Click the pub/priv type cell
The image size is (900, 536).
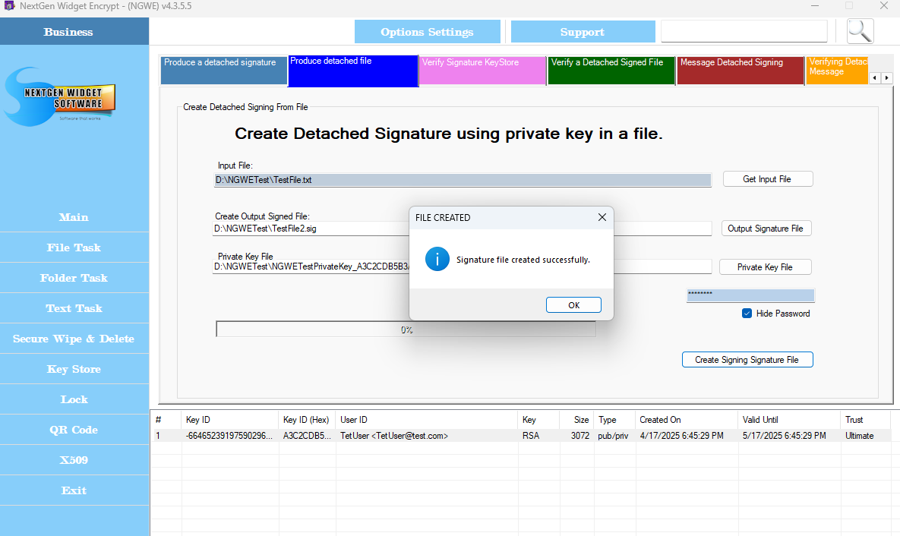613,436
